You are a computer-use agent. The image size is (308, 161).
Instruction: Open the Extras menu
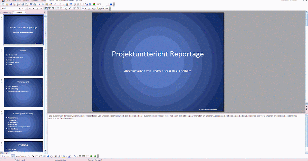point(51,1)
